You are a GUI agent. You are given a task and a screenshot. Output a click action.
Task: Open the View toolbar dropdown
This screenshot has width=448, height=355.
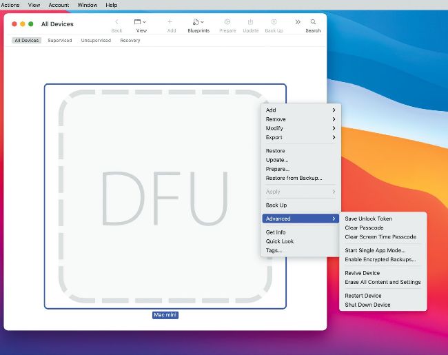coord(141,23)
